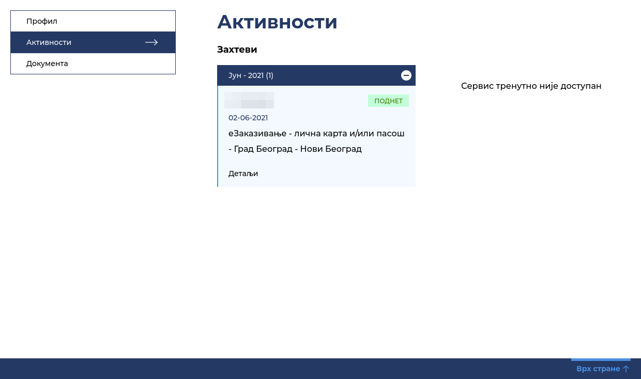Click the blue bar above Врх стране

point(601,359)
